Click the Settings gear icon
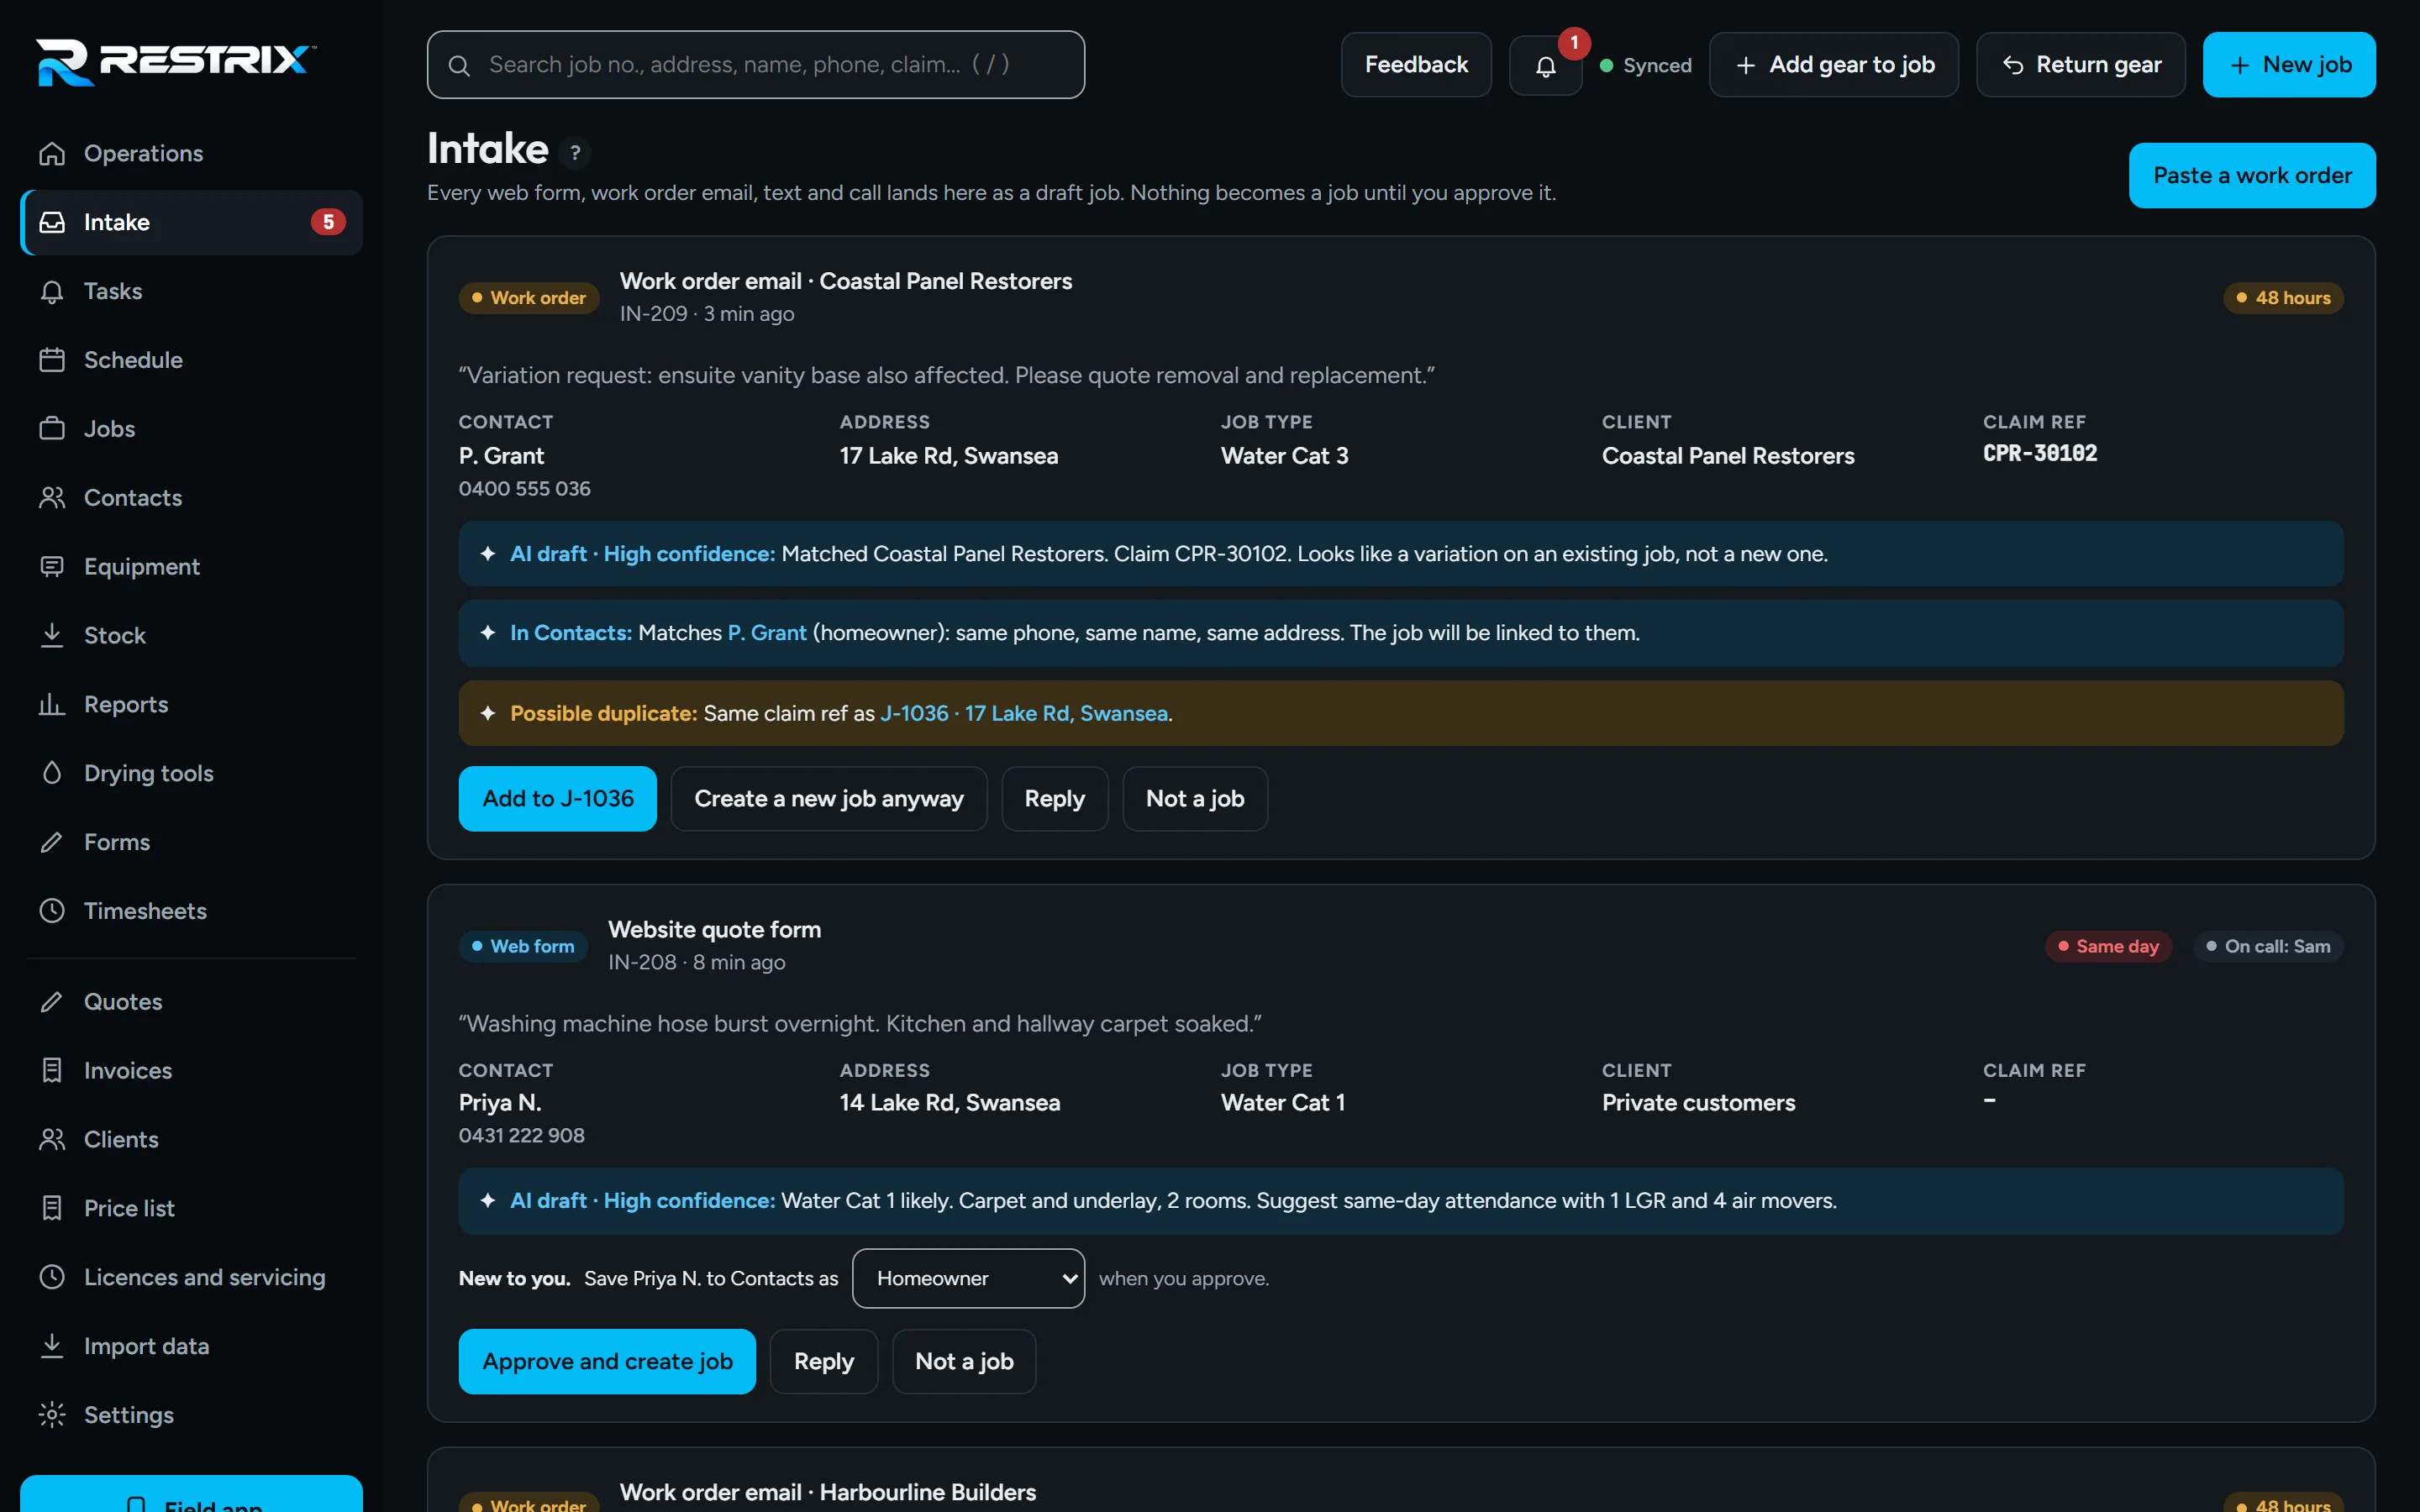Screen dimensions: 2420x1512 [52, 1415]
